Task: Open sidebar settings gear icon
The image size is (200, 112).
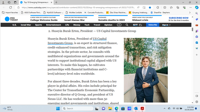Action: 197,102
